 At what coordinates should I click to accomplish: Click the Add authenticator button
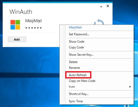pyautogui.click(x=17, y=40)
